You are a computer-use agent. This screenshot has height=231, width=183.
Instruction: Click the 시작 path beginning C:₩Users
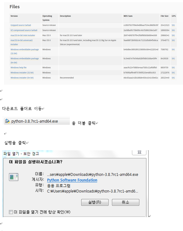pyautogui.click(x=93, y=191)
